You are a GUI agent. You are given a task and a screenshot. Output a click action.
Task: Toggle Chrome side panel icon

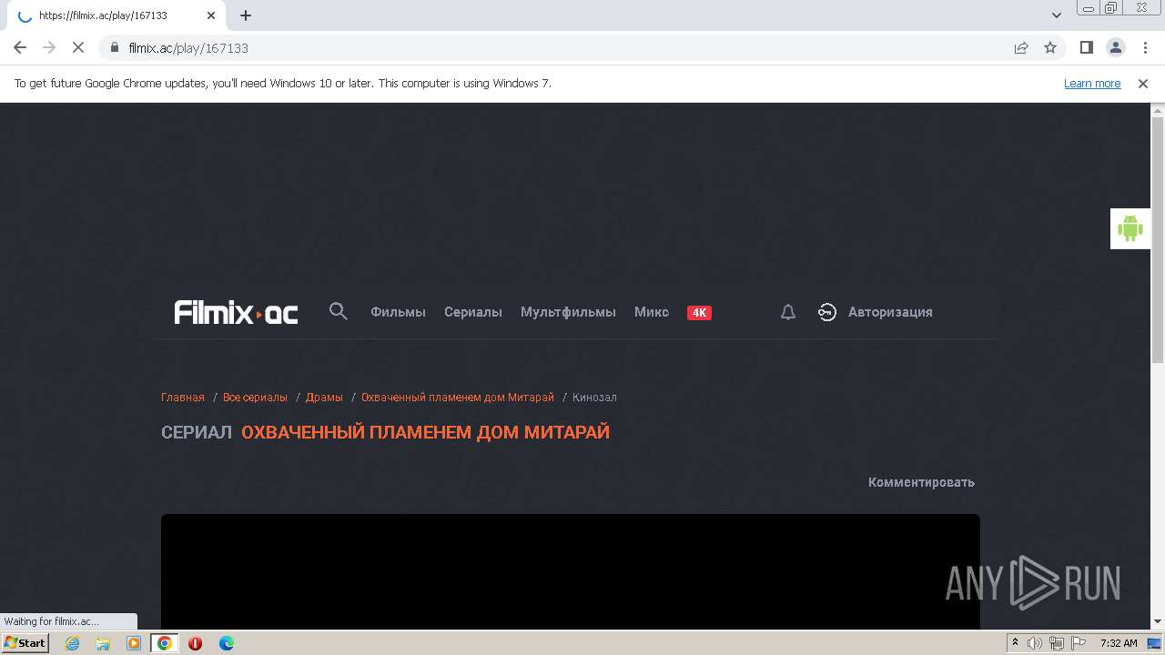click(1086, 47)
